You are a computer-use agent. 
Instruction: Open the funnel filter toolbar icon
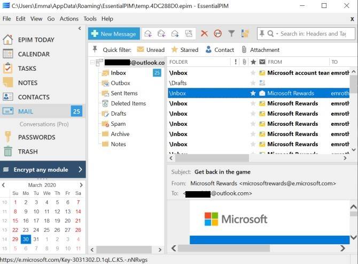[x=231, y=34]
